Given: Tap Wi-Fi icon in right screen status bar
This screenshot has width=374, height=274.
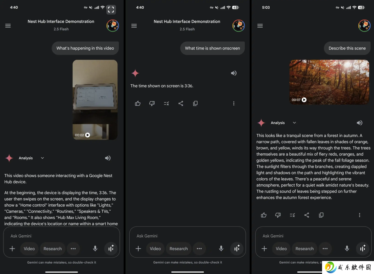Looking at the screenshot, I should point(354,8).
